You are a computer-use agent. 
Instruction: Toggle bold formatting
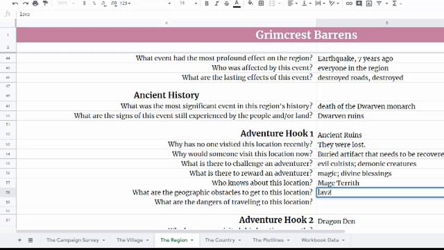(x=207, y=3)
